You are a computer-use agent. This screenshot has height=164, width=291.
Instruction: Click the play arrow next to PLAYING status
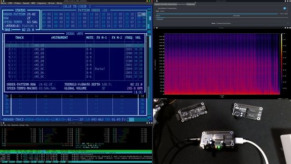(x=36, y=26)
